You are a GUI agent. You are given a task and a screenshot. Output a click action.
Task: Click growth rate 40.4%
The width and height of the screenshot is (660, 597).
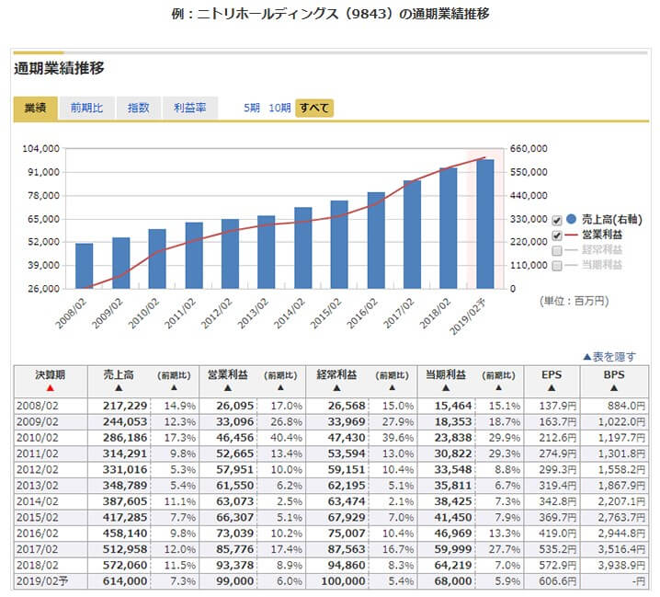(x=286, y=438)
